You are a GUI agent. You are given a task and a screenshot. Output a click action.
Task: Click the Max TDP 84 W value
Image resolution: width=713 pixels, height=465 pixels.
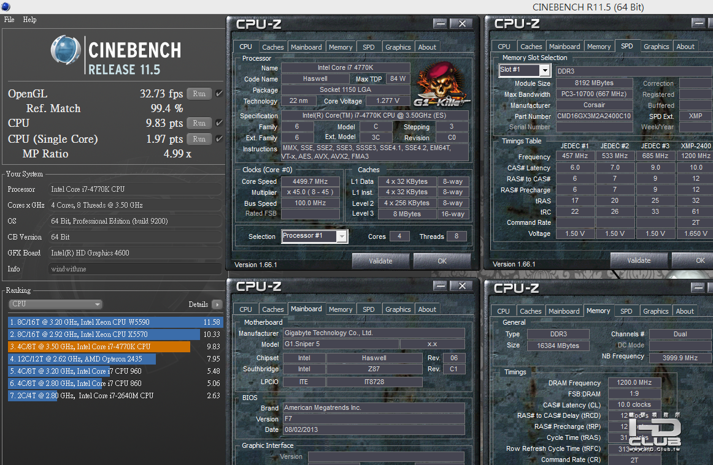click(398, 78)
